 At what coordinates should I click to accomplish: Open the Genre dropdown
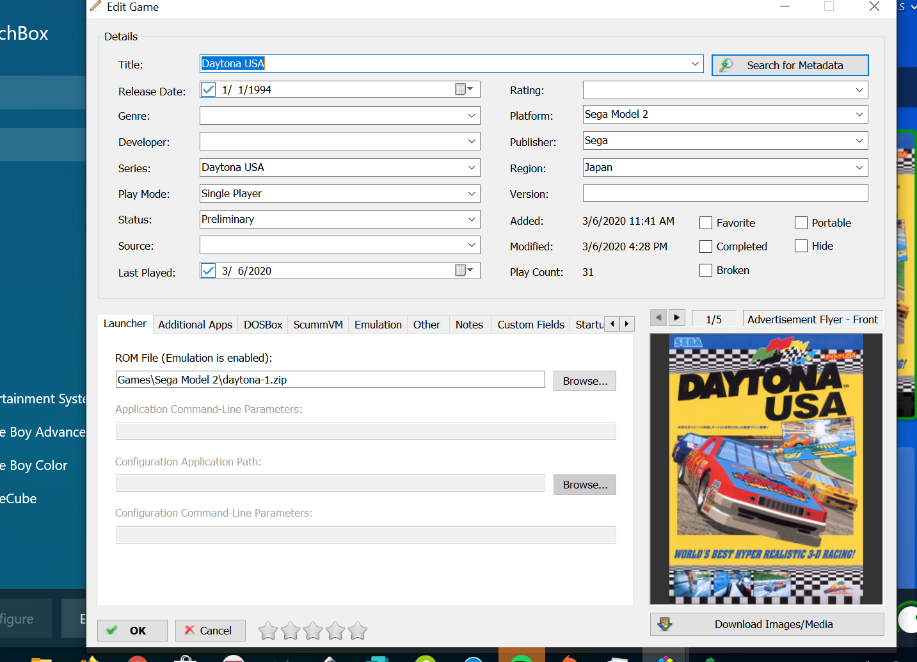point(472,116)
